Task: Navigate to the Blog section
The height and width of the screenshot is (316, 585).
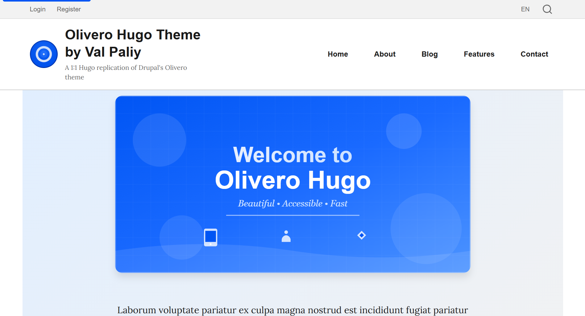Action: click(429, 54)
